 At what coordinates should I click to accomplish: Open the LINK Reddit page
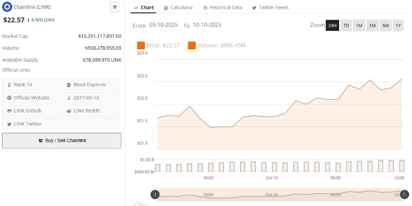tap(90, 110)
